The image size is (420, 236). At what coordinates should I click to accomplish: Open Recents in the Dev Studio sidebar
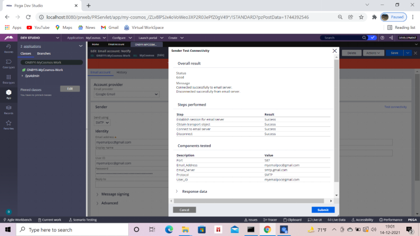point(9,48)
